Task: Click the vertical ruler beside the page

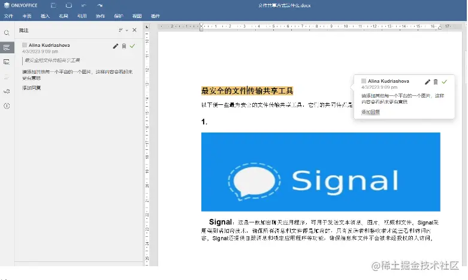Action: pos(147,147)
